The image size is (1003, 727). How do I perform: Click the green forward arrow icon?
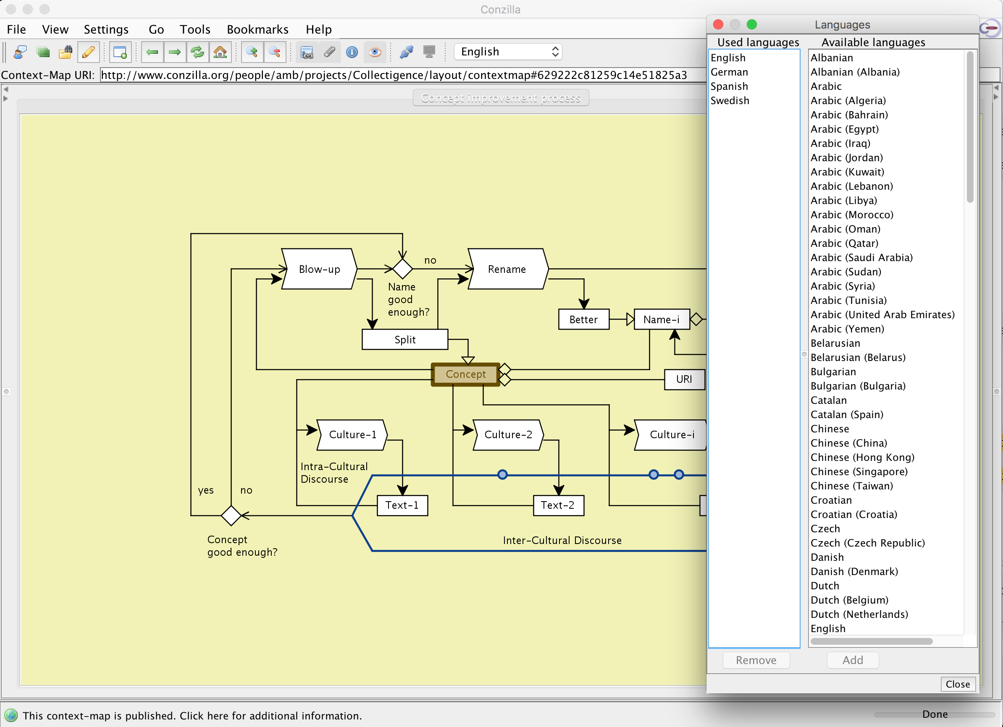click(x=175, y=52)
